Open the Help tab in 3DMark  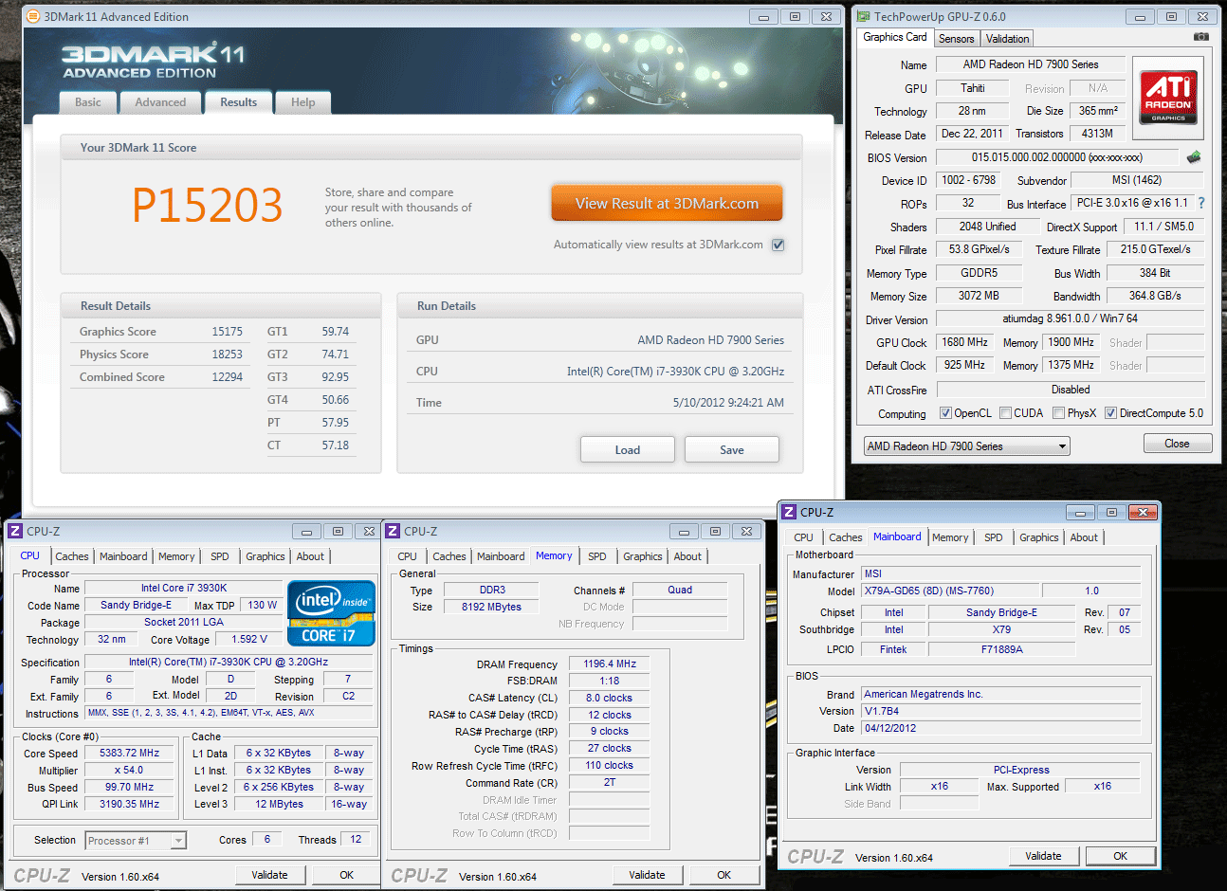303,102
